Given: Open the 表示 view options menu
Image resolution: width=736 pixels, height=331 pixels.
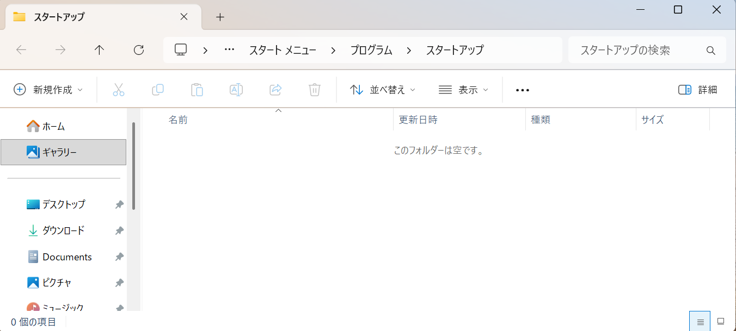Looking at the screenshot, I should tap(463, 90).
